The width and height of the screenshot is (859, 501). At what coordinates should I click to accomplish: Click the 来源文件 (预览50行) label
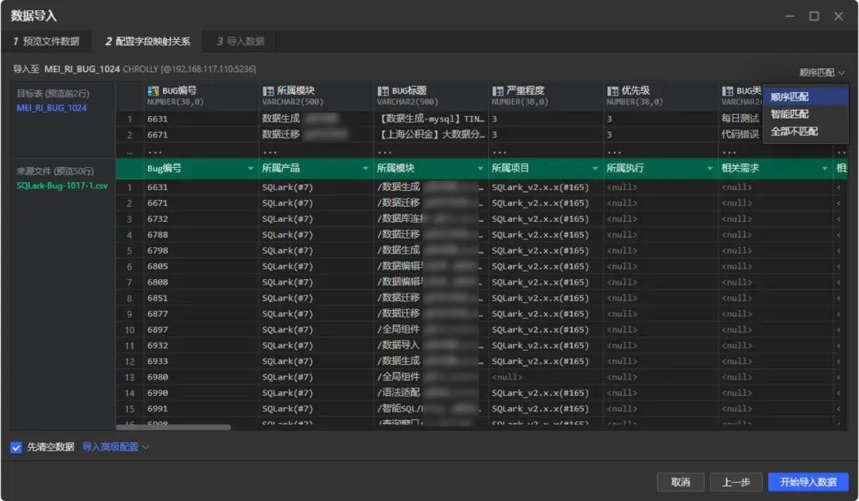[56, 172]
